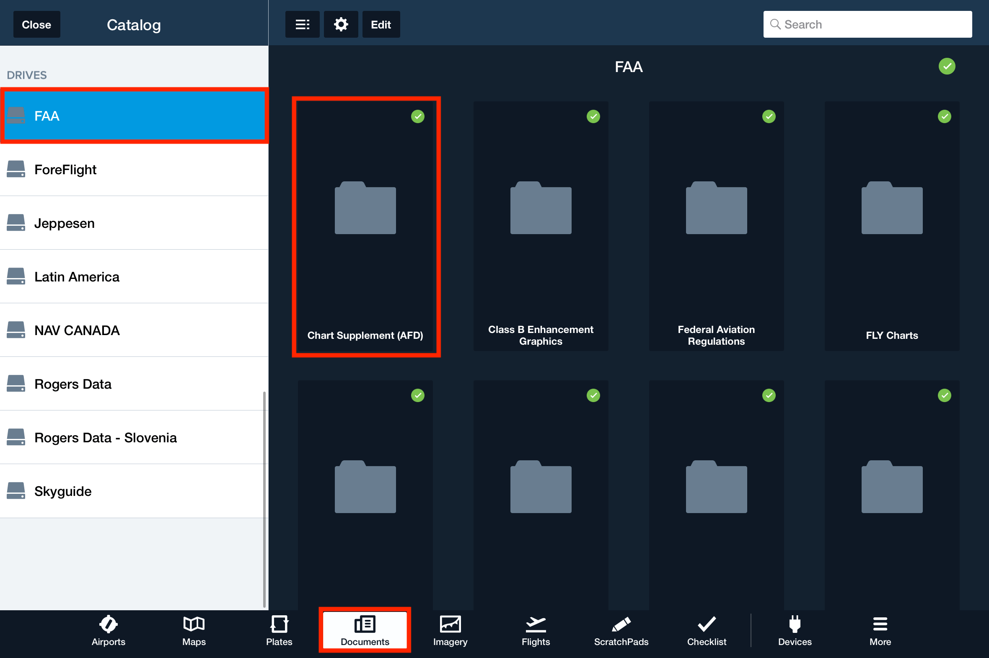Open the More menu
Viewport: 989px width, 658px height.
pyautogui.click(x=880, y=630)
